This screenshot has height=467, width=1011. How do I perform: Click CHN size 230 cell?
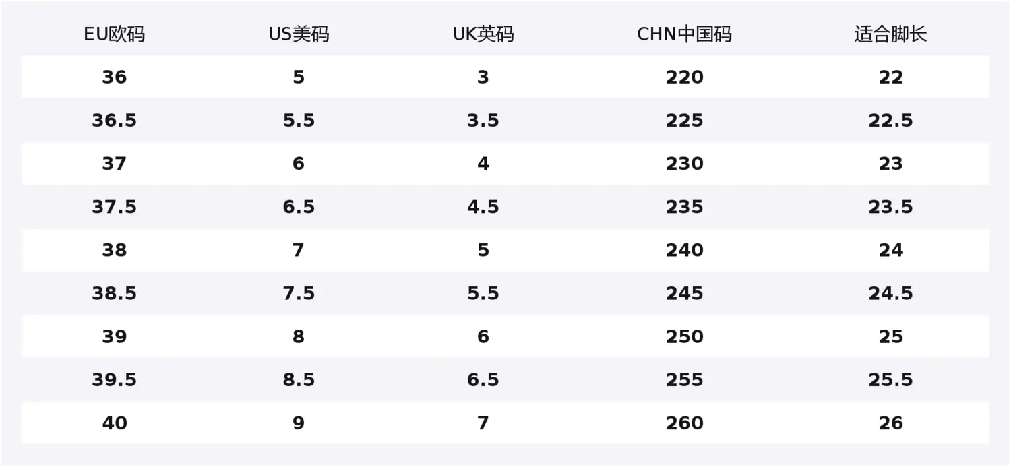point(684,164)
